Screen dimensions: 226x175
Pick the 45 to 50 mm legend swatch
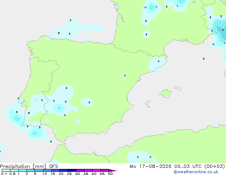coord(105,170)
